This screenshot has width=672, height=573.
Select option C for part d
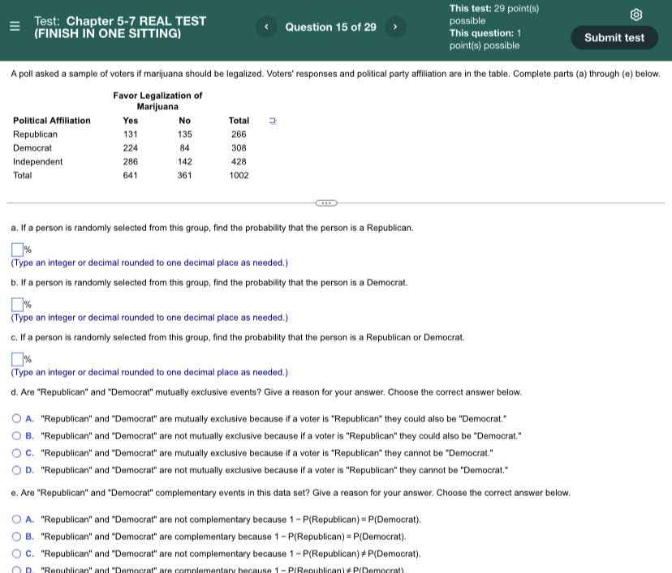coord(16,453)
